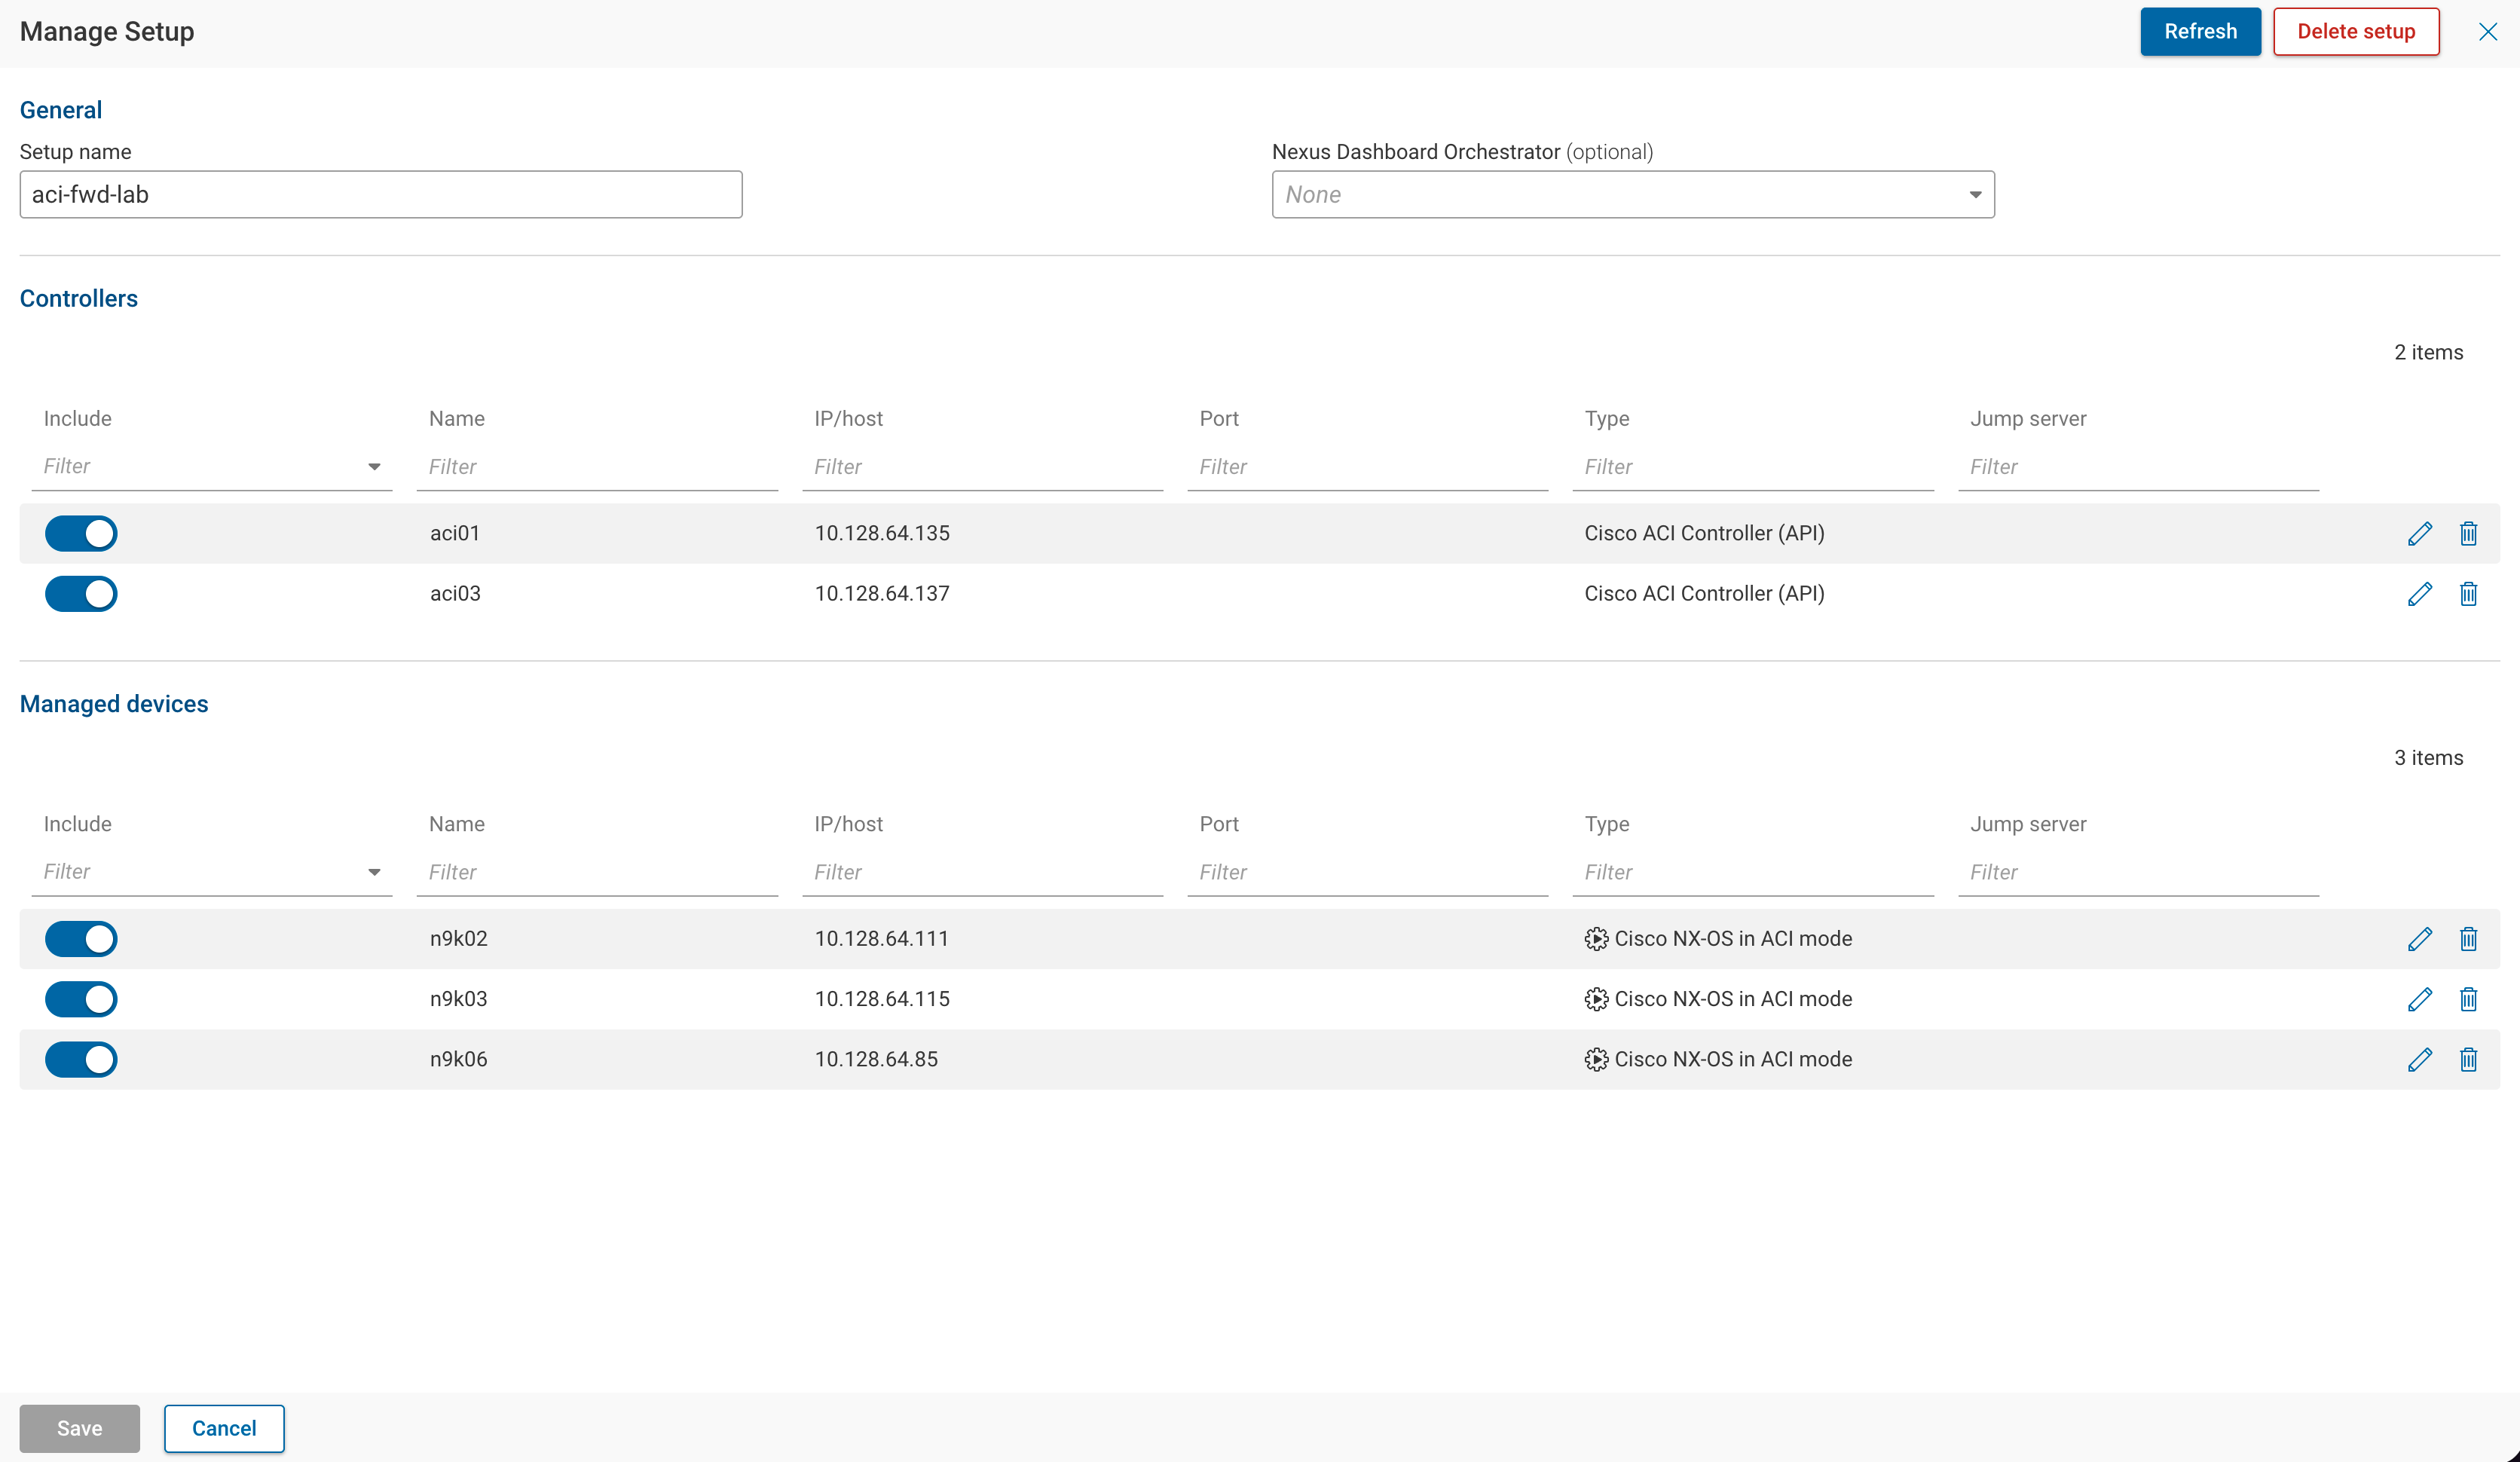Select IP 10.128.64.135 cell
2520x1462 pixels.
point(882,533)
